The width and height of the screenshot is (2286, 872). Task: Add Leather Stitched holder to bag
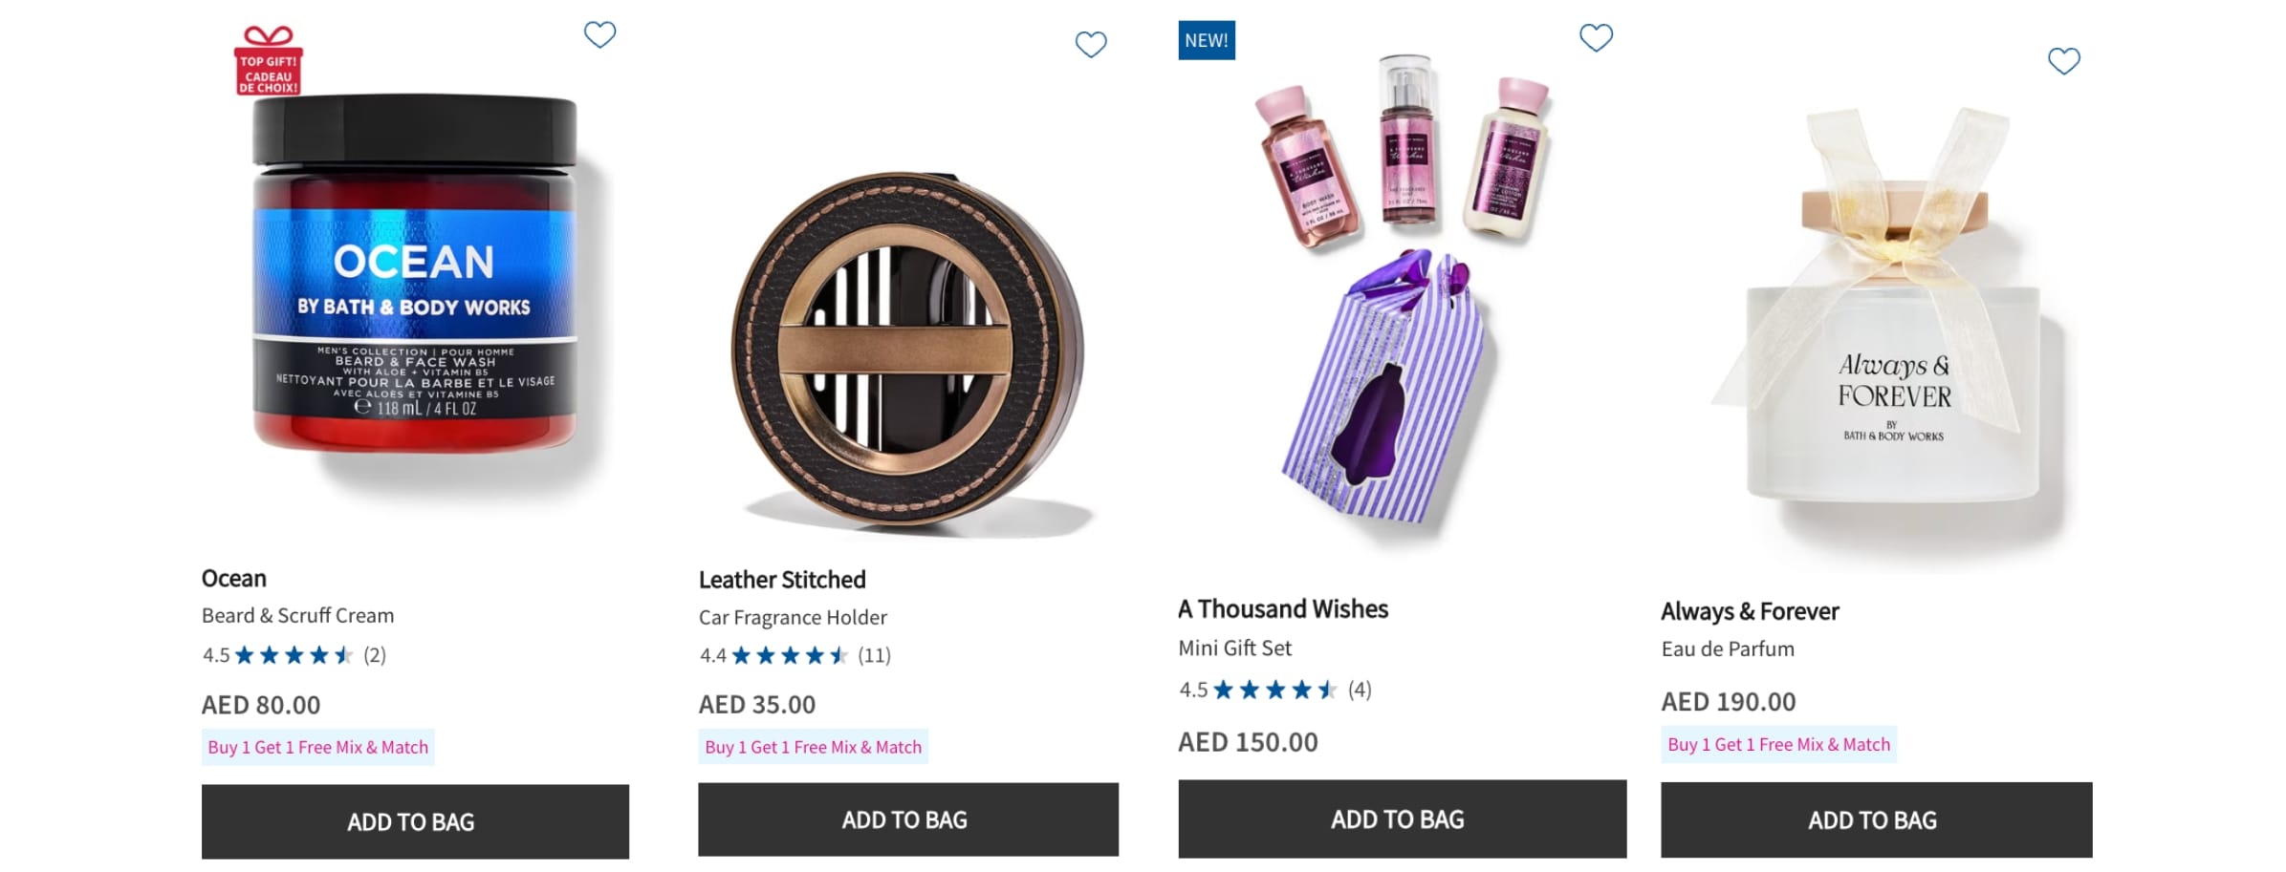tap(907, 819)
